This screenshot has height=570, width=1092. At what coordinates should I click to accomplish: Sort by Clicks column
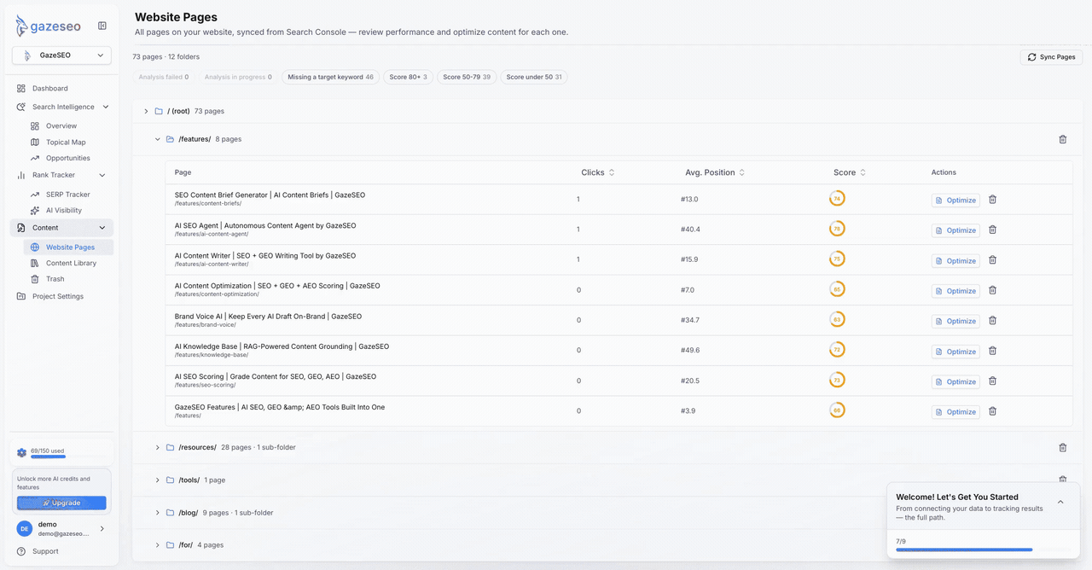(598, 172)
